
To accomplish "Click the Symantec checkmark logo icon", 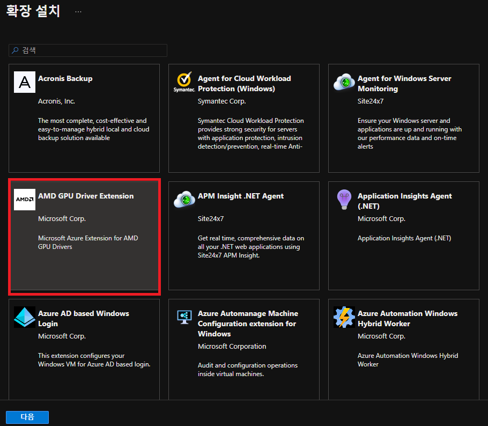I will point(184,82).
